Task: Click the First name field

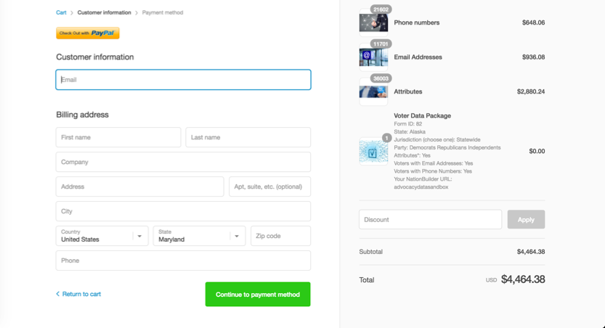Action: tap(118, 137)
